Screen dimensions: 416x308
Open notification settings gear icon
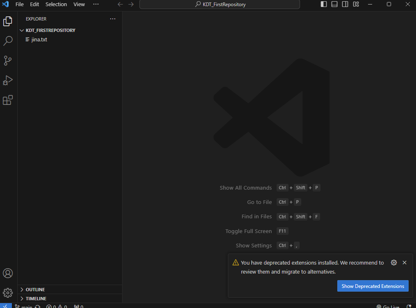[x=394, y=263]
